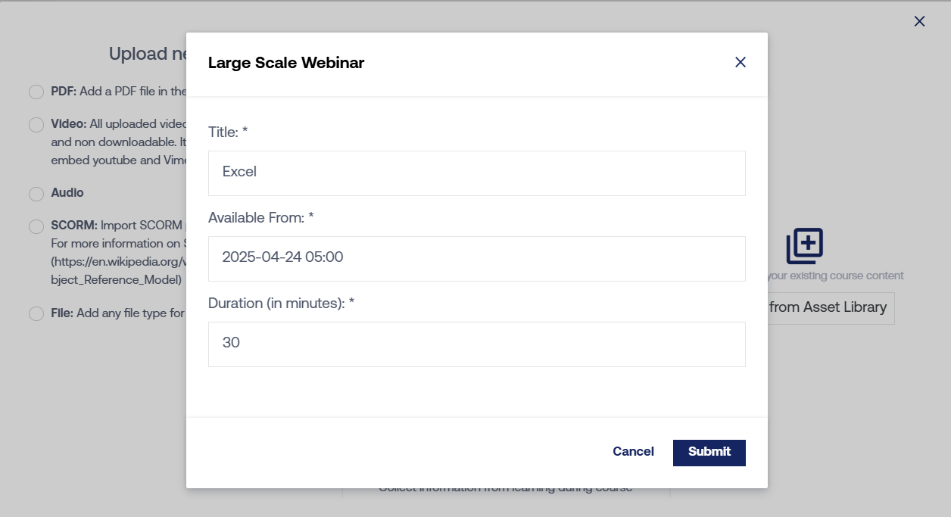Click the Duration (in minutes) label
The width and height of the screenshot is (951, 517).
[x=281, y=304]
